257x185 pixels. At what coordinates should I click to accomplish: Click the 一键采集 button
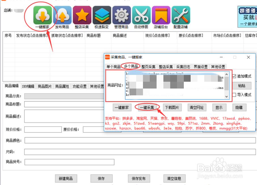click(x=147, y=108)
